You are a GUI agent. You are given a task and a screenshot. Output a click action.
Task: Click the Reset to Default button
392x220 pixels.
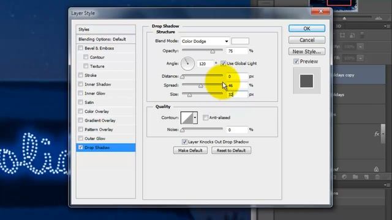pyautogui.click(x=232, y=150)
